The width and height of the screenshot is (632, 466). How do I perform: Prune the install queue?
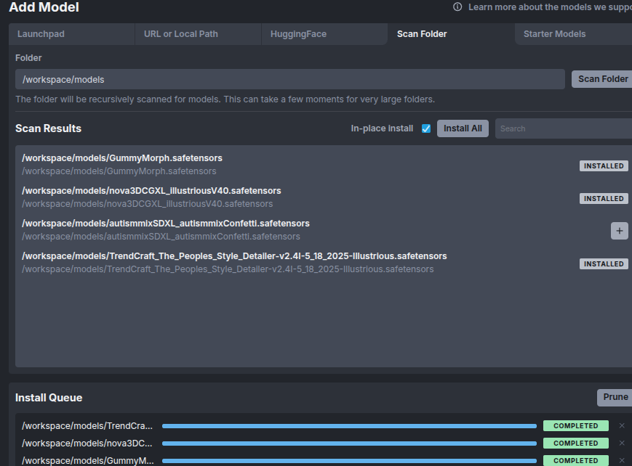[x=615, y=397]
